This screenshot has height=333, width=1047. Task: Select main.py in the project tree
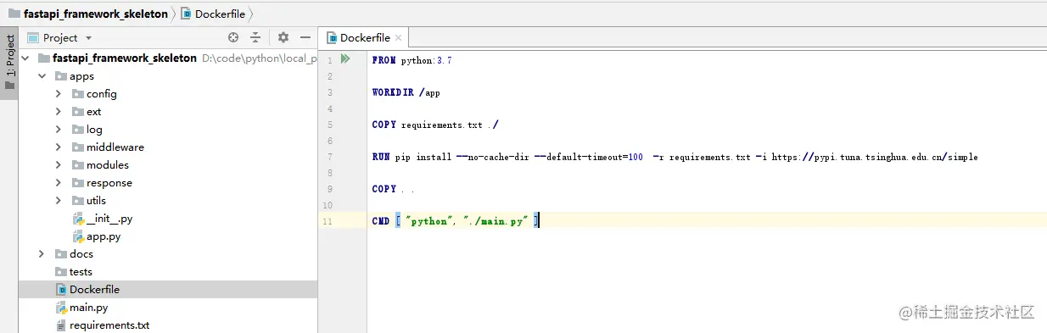pos(89,308)
